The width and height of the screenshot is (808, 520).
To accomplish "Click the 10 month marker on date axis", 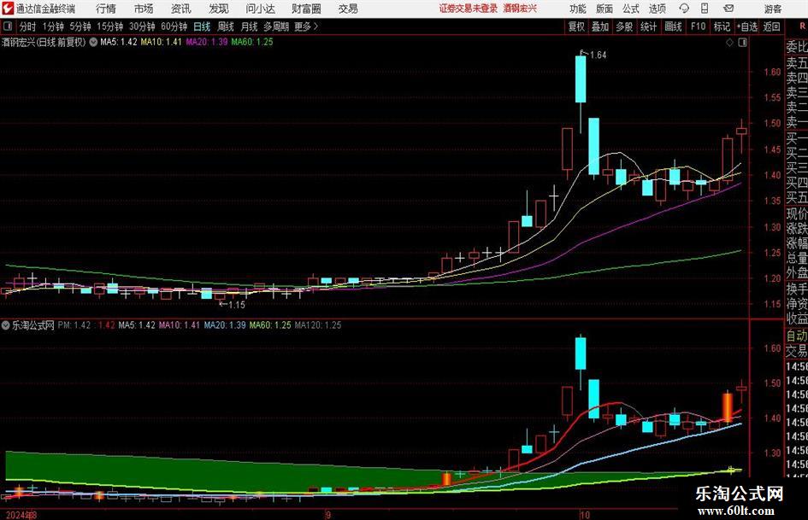I will (x=584, y=515).
